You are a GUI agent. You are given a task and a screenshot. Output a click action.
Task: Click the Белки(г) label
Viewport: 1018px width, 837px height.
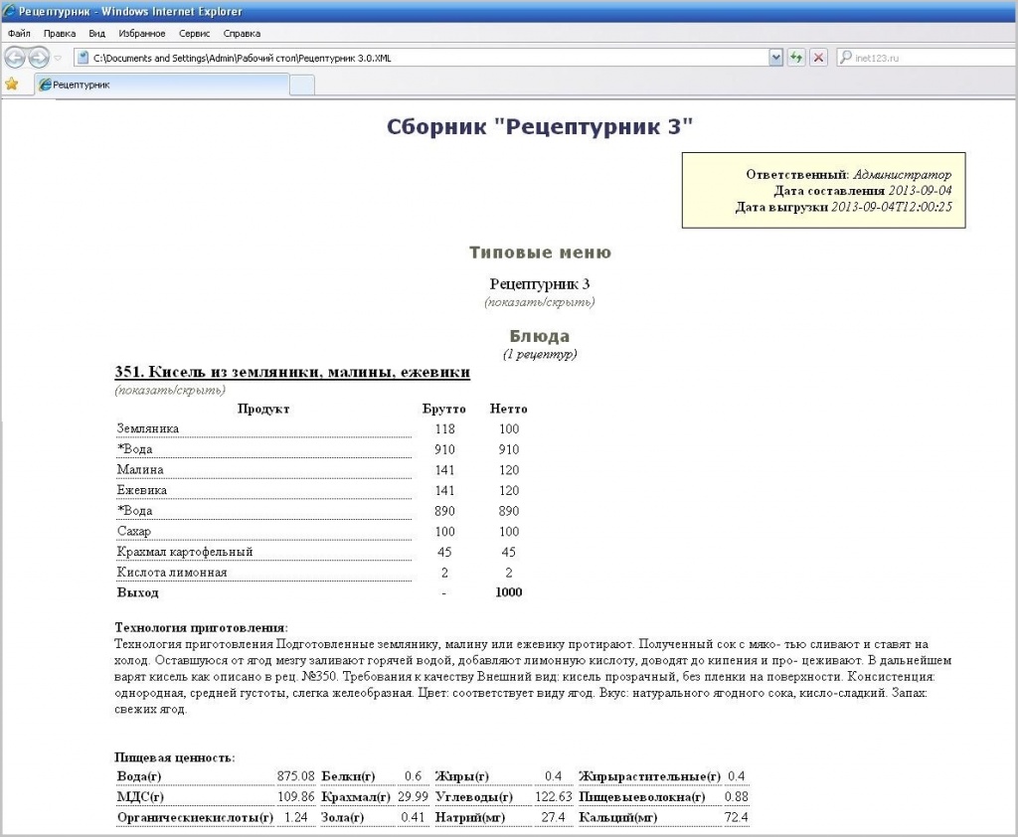tap(348, 776)
